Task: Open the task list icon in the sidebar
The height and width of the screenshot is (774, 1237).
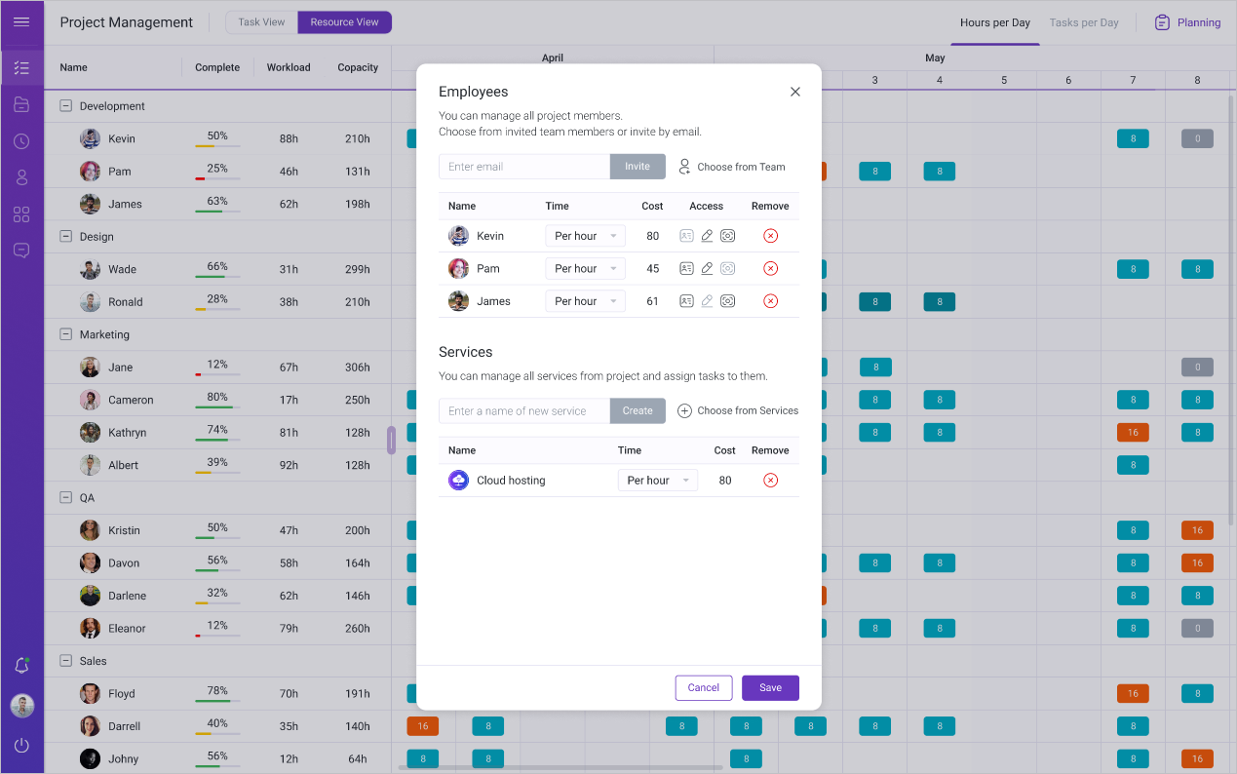Action: pyautogui.click(x=21, y=67)
